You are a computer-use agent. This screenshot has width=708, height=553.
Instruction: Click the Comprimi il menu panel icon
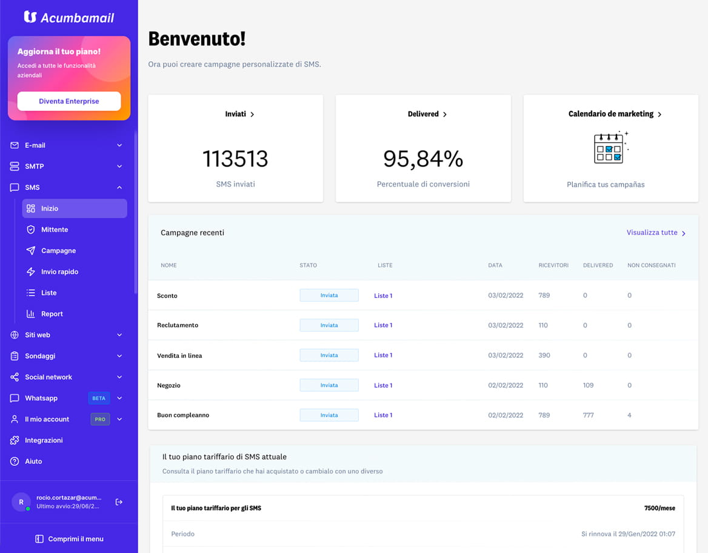click(39, 539)
